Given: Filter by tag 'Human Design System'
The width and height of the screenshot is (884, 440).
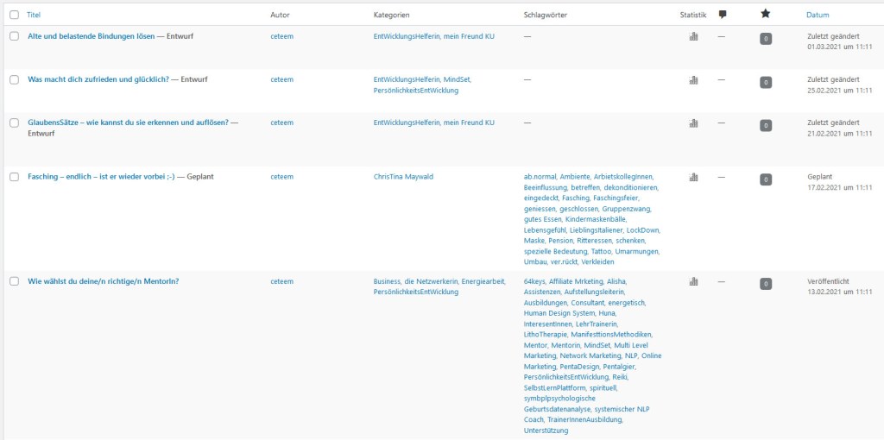Looking at the screenshot, I should (x=559, y=313).
